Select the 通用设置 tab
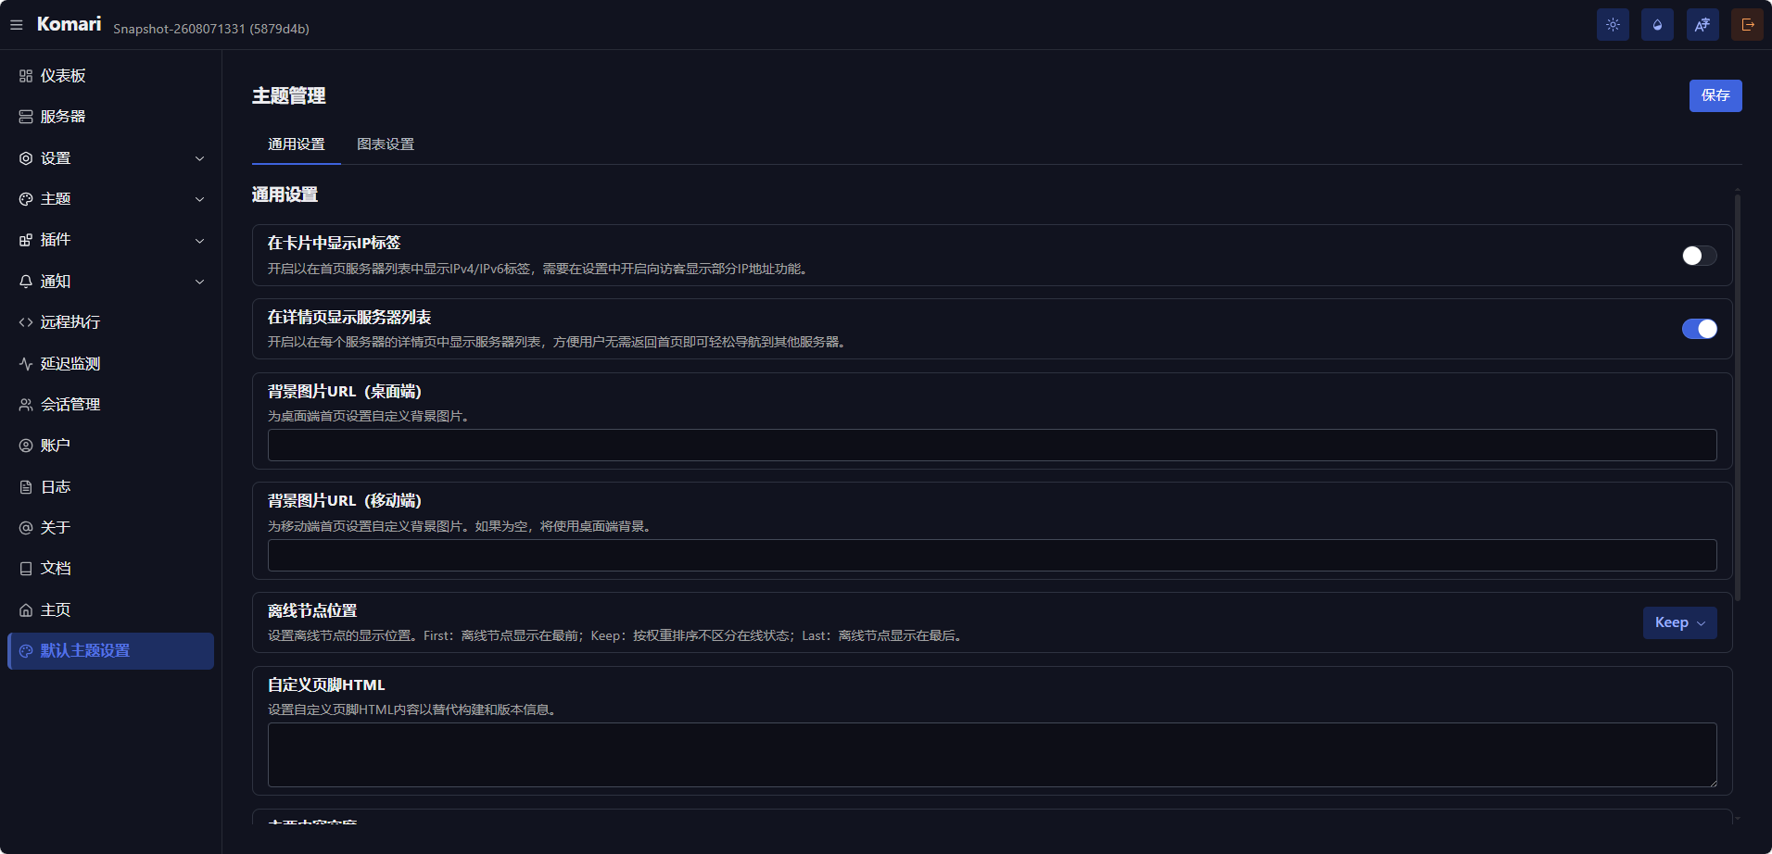1772x854 pixels. 297,144
